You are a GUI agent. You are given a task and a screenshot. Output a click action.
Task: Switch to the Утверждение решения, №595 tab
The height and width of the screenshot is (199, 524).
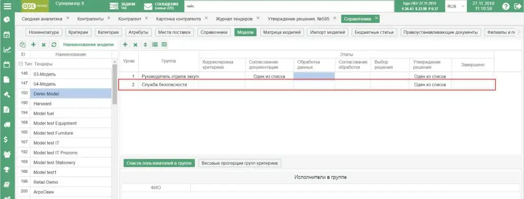[299, 19]
